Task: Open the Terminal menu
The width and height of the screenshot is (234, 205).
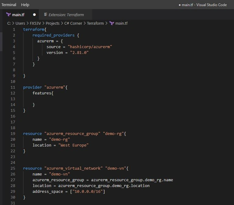Action: point(9,5)
